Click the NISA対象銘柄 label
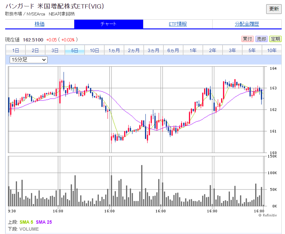This screenshot has height=234, width=285. (62, 14)
